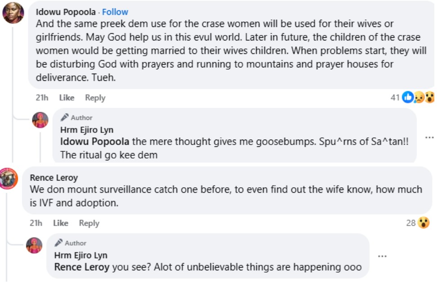Click the blue thumbs-up reaction icon

pyautogui.click(x=408, y=97)
